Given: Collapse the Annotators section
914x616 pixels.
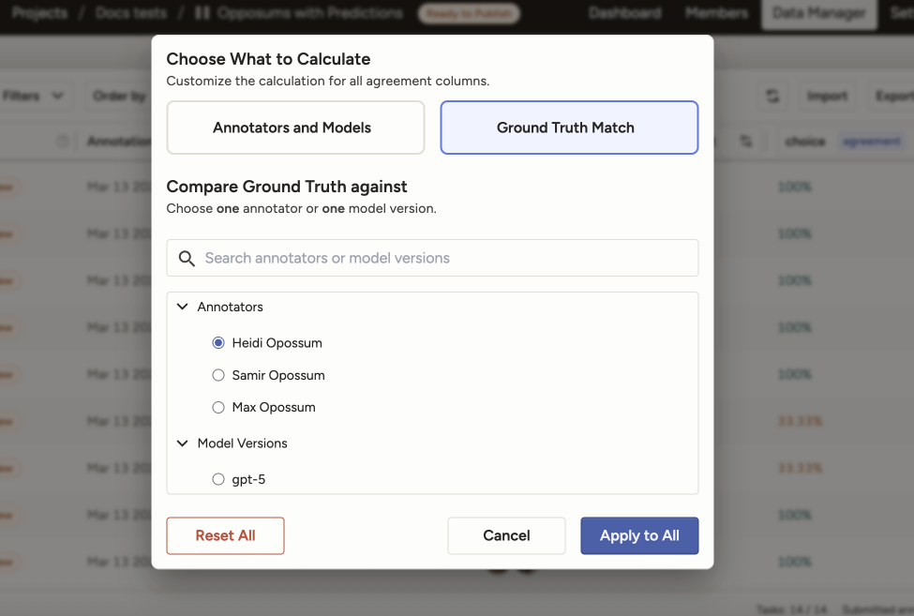Looking at the screenshot, I should [x=183, y=307].
